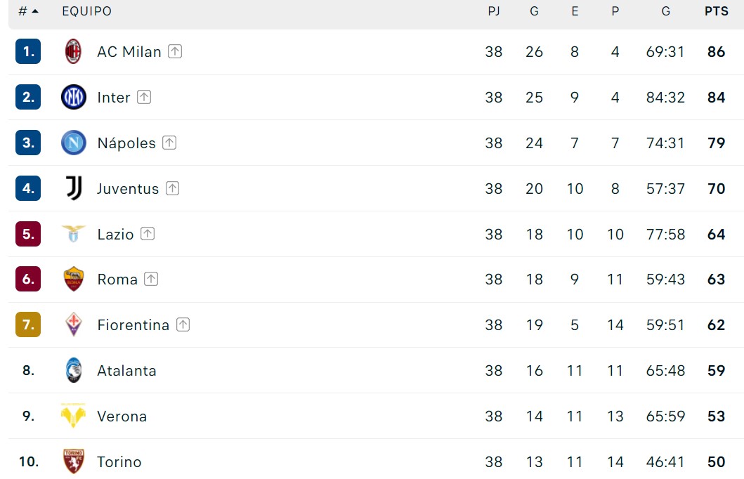This screenshot has height=479, width=744.
Task: Click the arrow icon next to Fiorentina
Action: coord(183,324)
